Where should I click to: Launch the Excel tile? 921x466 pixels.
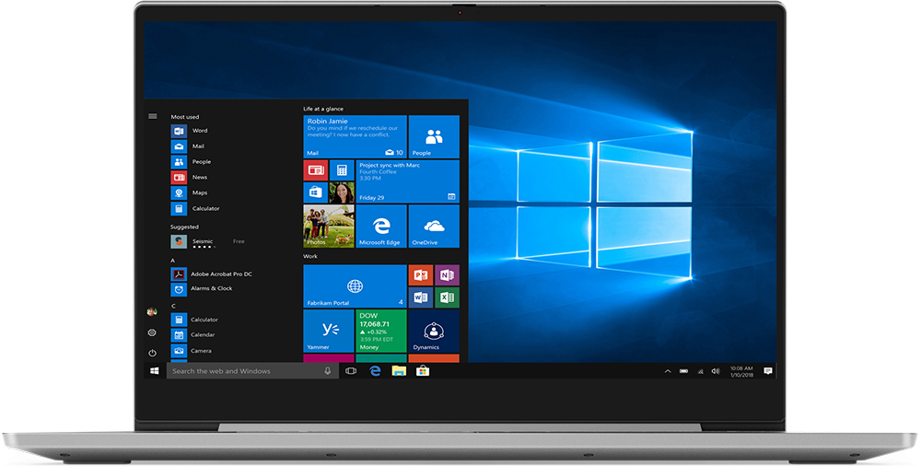click(x=447, y=297)
